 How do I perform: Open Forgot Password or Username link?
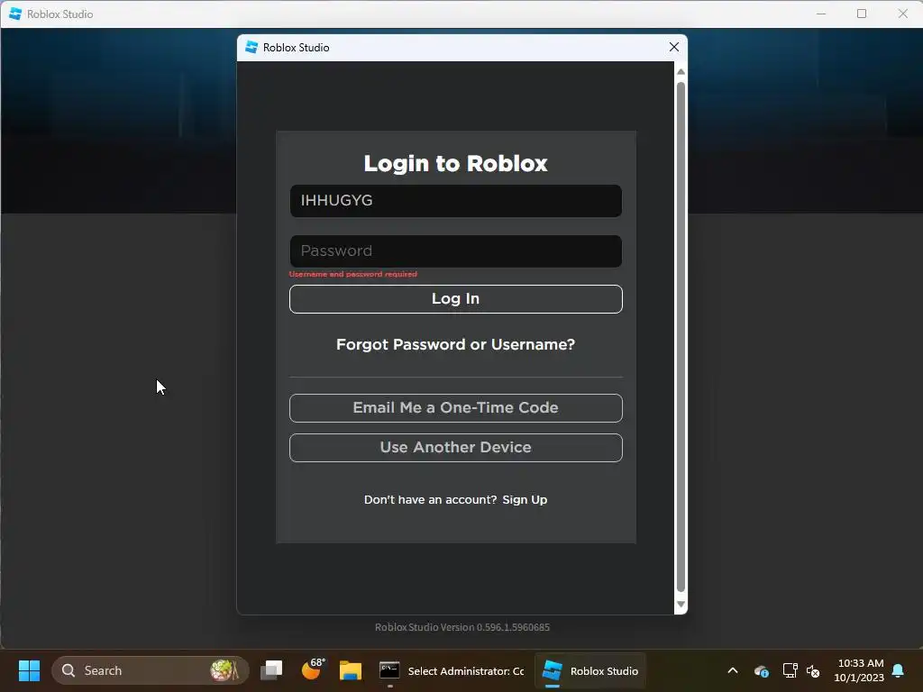click(455, 344)
